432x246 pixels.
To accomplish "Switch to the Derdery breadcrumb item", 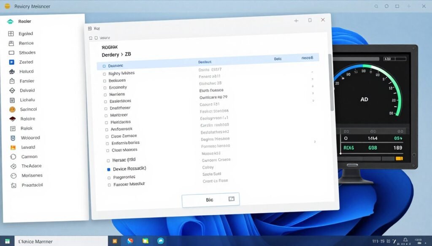I will (111, 55).
